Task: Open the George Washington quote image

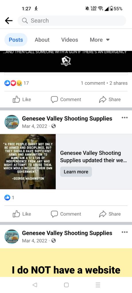Action: click(x=28, y=162)
